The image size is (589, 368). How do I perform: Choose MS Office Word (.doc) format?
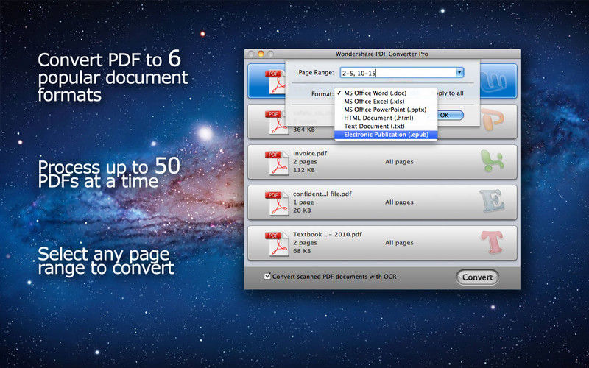tap(386, 93)
